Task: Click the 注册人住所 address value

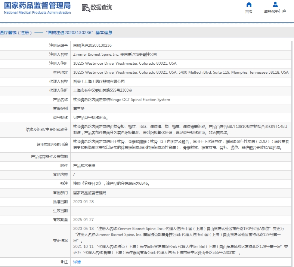Action: pyautogui.click(x=125, y=64)
